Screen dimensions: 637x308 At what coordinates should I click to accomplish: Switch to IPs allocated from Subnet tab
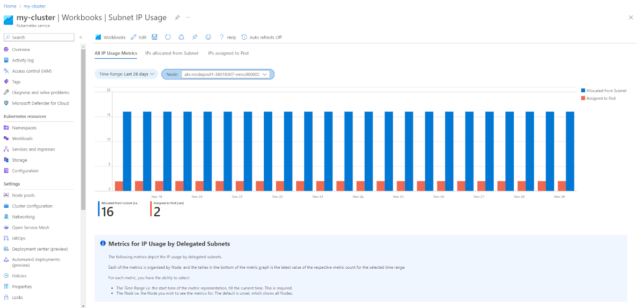click(x=172, y=53)
